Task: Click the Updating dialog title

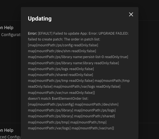Action: coord(40,19)
